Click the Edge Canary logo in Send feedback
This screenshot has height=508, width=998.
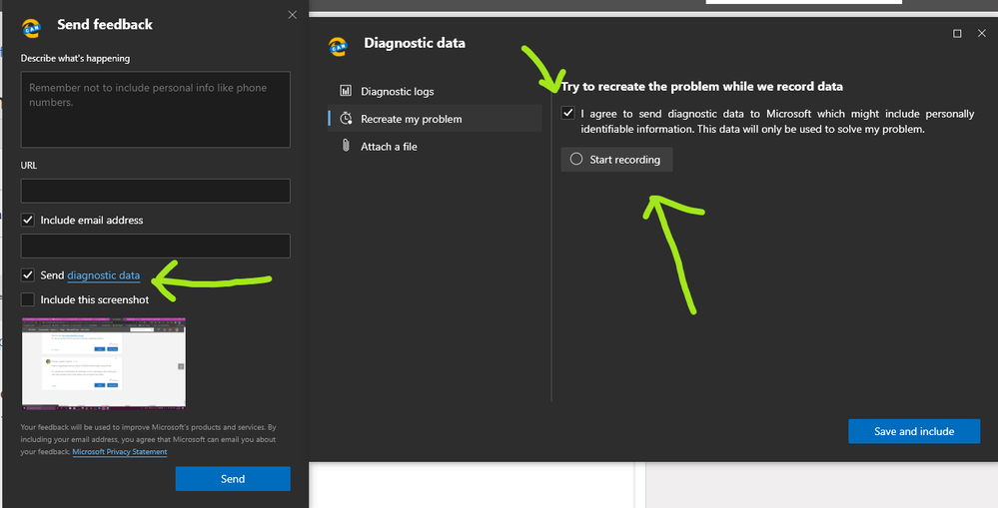31,28
